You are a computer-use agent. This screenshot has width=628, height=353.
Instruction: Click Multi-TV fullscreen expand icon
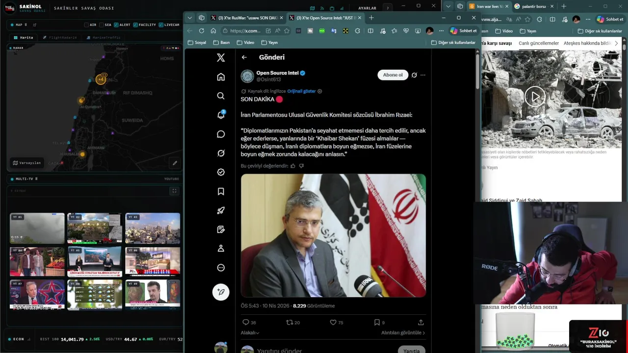pos(174,191)
